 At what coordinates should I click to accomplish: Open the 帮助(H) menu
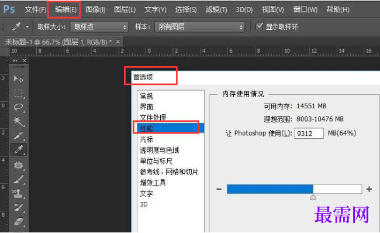pos(338,10)
